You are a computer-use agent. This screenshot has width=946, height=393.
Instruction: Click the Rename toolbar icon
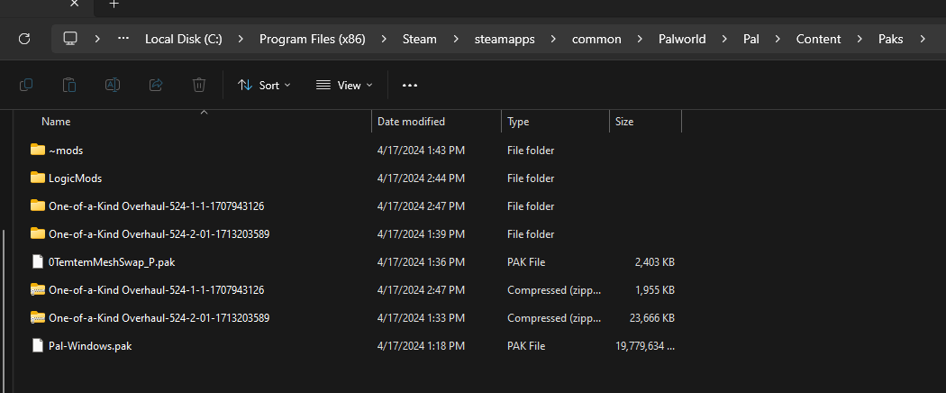tap(113, 85)
